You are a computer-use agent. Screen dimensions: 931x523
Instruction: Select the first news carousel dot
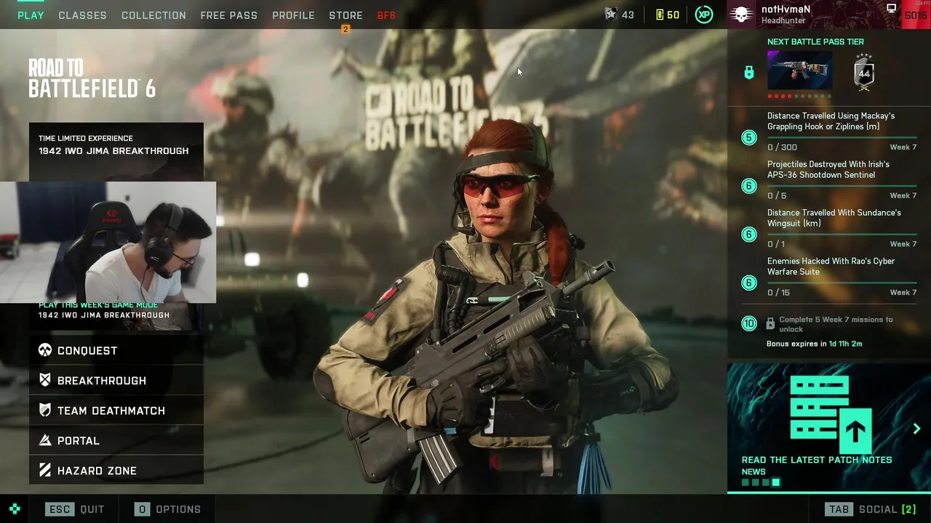point(745,482)
